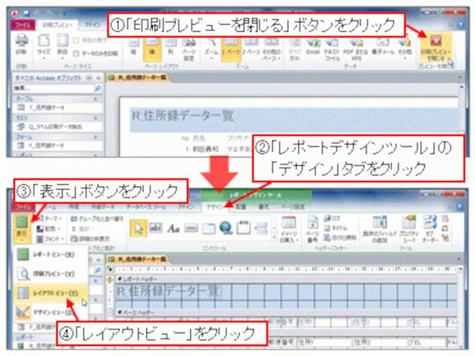Click the すべて更新 refresh icon
Viewport: 475px width, 356px height.
point(294,49)
